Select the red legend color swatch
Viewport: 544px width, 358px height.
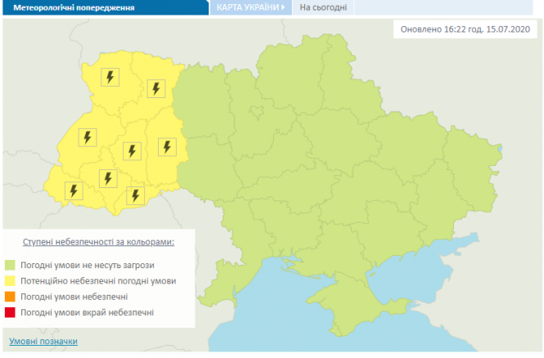[x=11, y=312]
